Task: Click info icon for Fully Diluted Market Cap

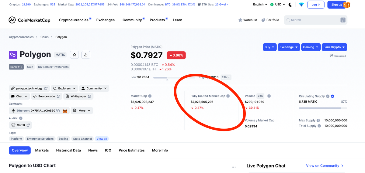Action: tap(228, 96)
